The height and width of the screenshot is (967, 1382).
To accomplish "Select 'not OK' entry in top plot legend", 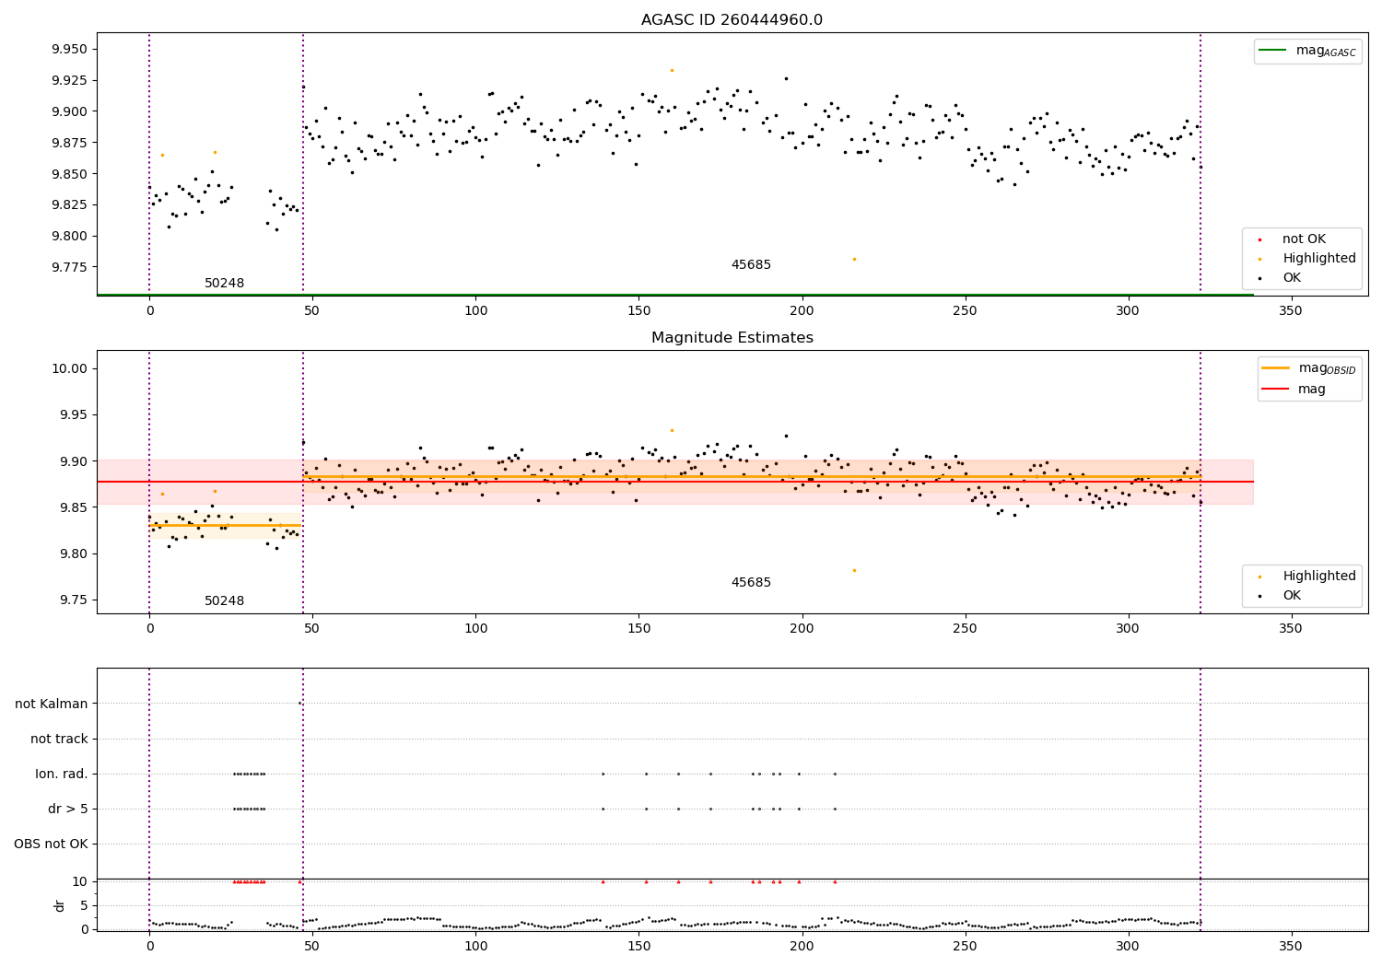I will pyautogui.click(x=1304, y=239).
